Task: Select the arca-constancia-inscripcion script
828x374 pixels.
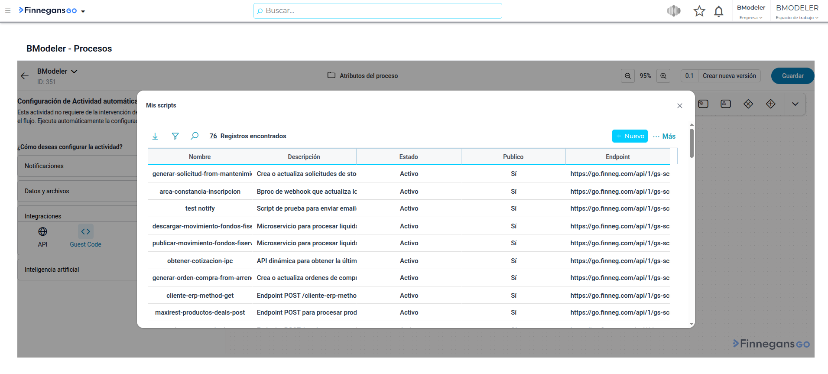Action: [200, 192]
